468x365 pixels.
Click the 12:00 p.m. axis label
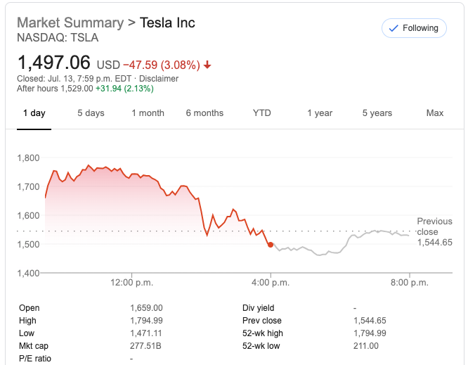coord(131,283)
